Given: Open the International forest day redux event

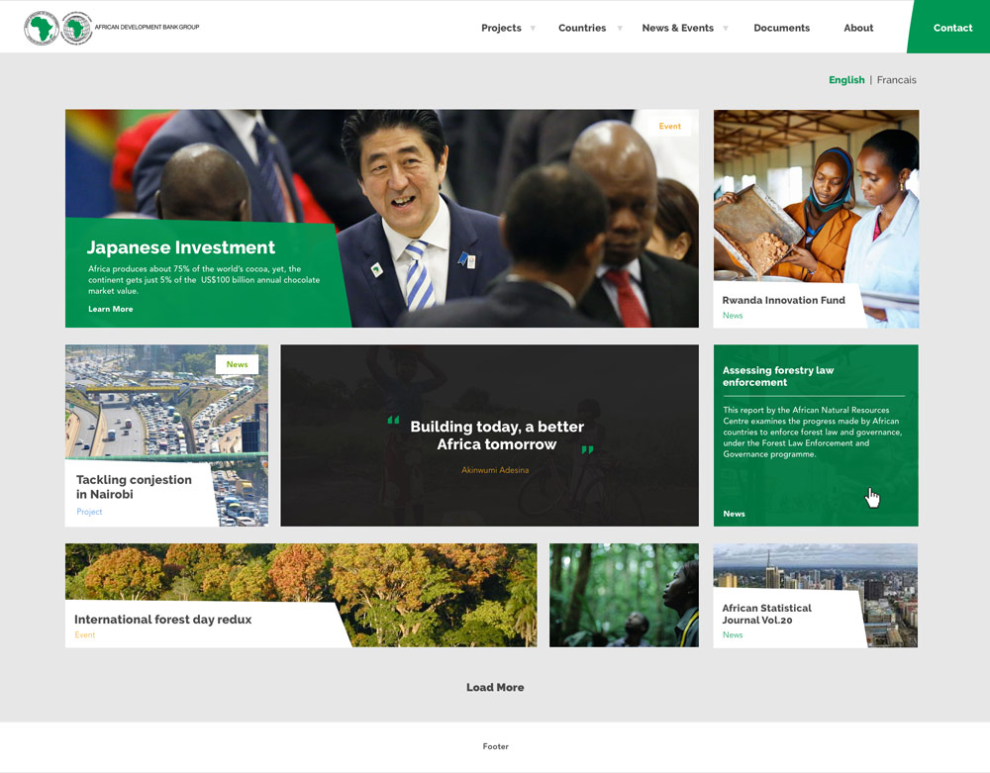Looking at the screenshot, I should coord(163,620).
